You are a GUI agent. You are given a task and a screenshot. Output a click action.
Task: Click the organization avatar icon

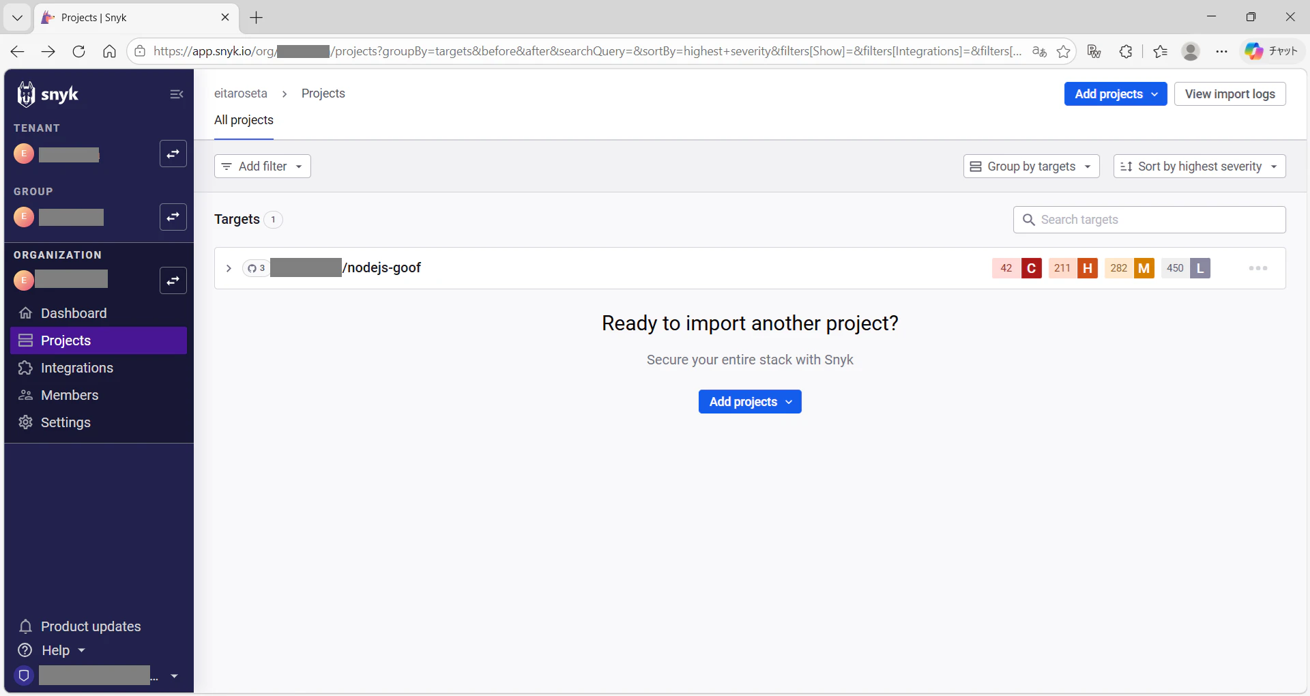[24, 280]
